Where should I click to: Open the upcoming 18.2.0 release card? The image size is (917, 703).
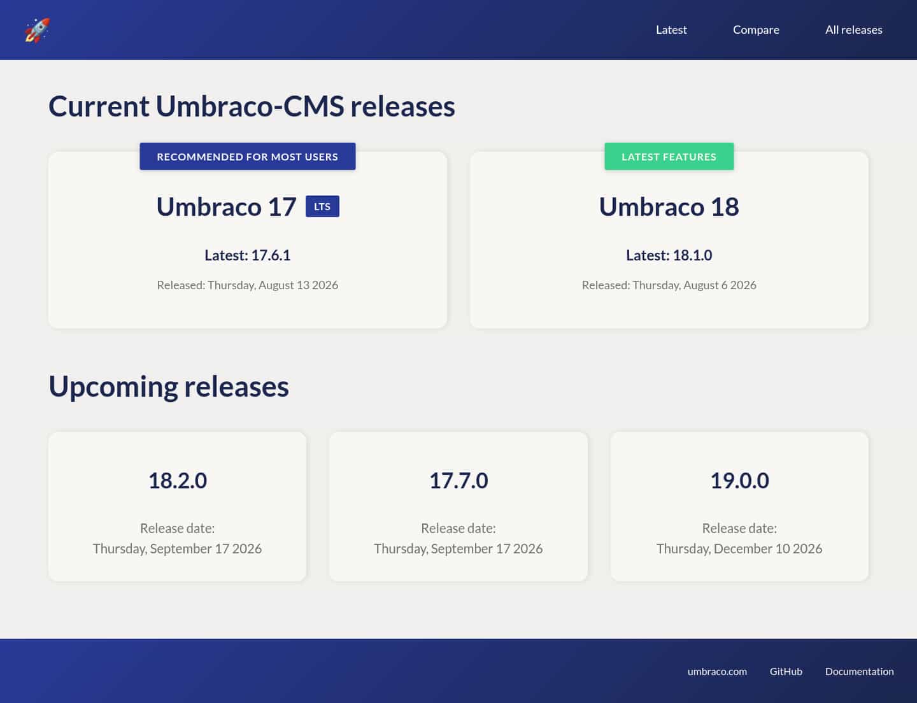coord(178,507)
